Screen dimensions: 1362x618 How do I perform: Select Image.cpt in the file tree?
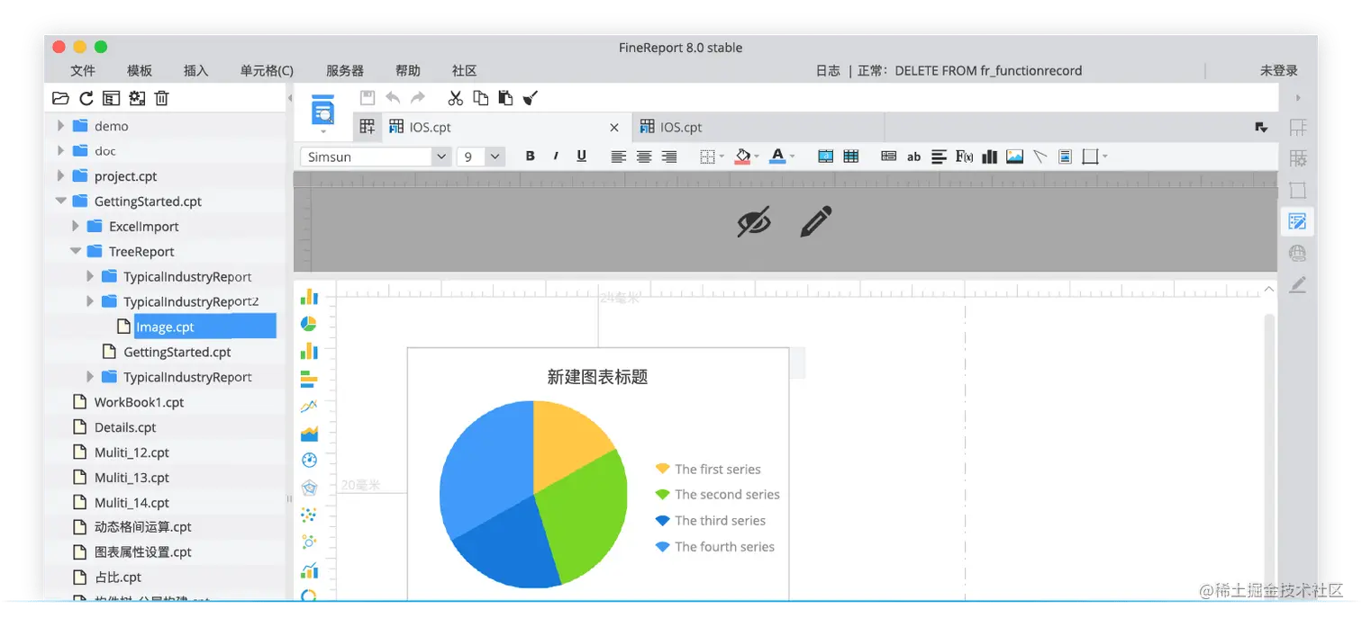click(164, 326)
